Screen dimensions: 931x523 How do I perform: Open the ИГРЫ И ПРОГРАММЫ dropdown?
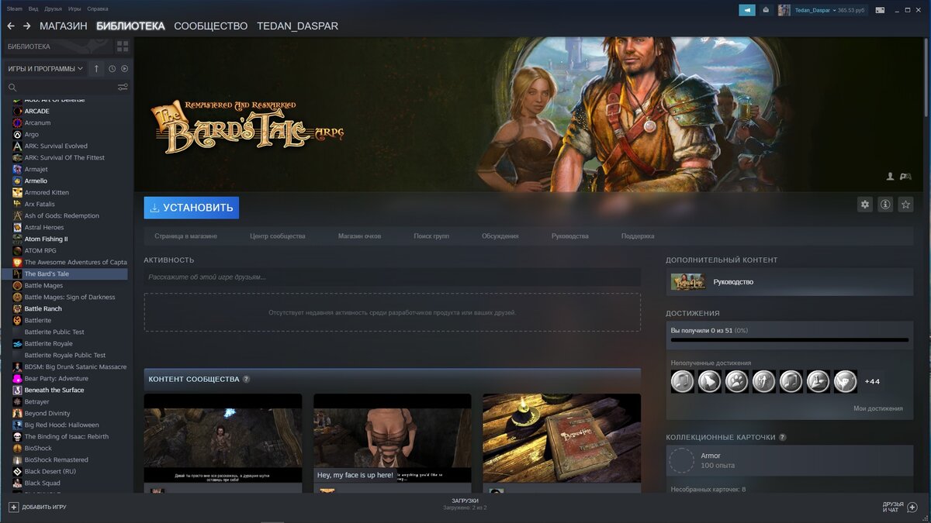click(x=45, y=69)
